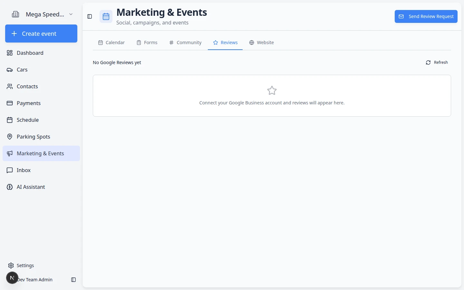Click the Forms clipboard icon
This screenshot has width=464, height=290.
tap(139, 43)
